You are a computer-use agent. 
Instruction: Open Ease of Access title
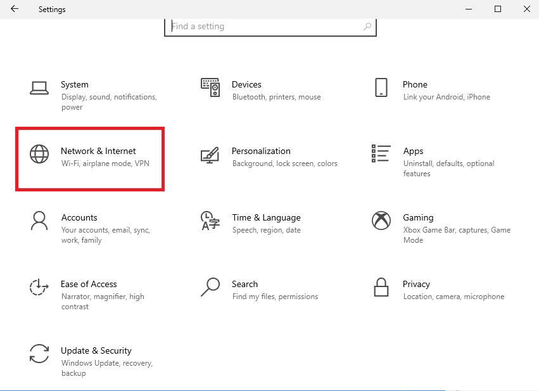pyautogui.click(x=89, y=284)
